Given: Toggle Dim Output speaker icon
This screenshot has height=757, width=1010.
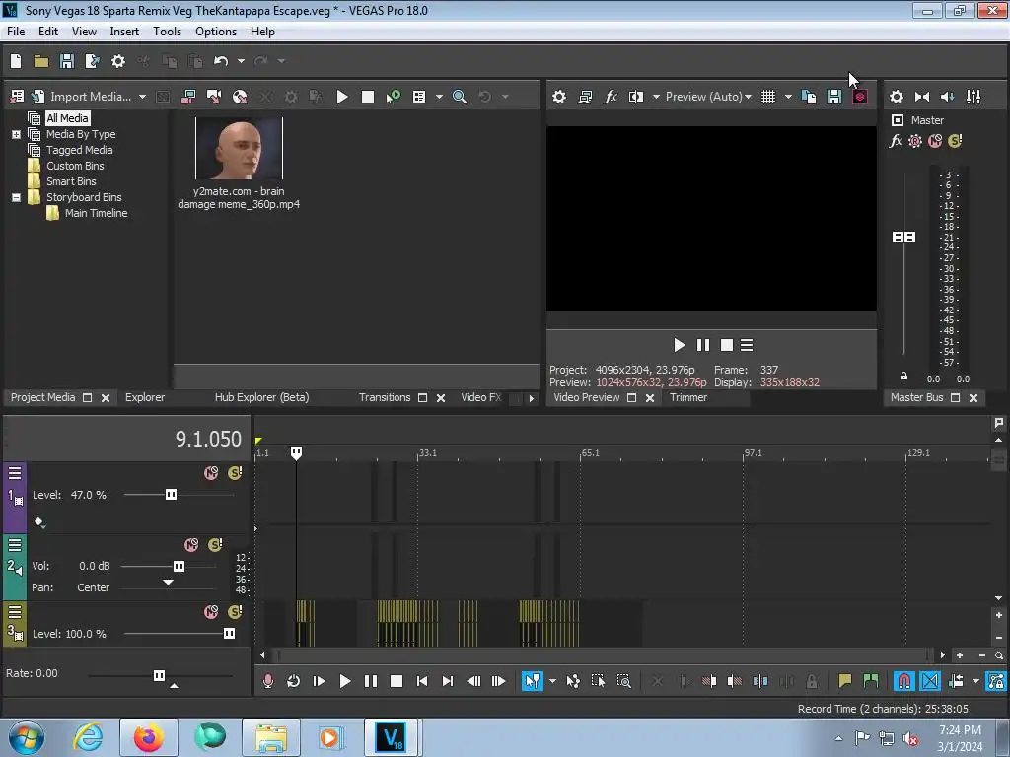Looking at the screenshot, I should [x=948, y=97].
